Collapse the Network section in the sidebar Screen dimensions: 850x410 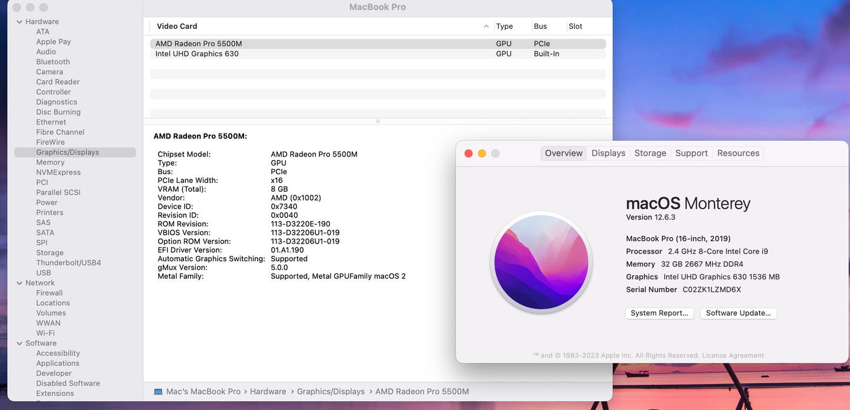pos(19,282)
